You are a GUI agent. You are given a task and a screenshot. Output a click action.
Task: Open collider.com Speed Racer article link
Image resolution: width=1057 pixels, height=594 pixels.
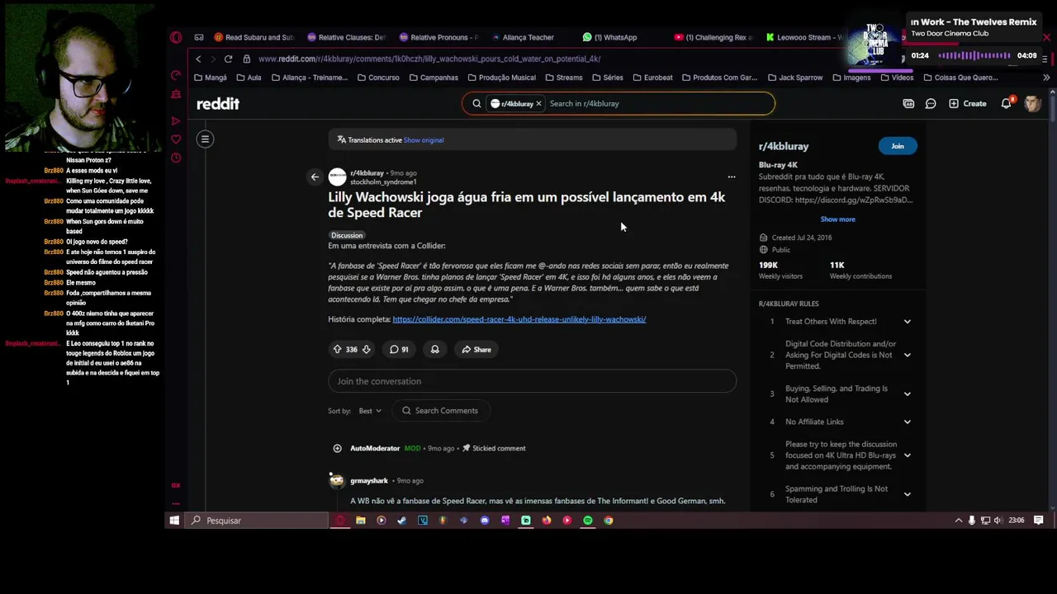point(519,319)
